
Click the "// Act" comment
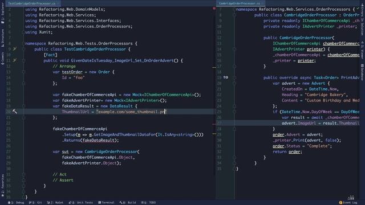(x=59, y=174)
